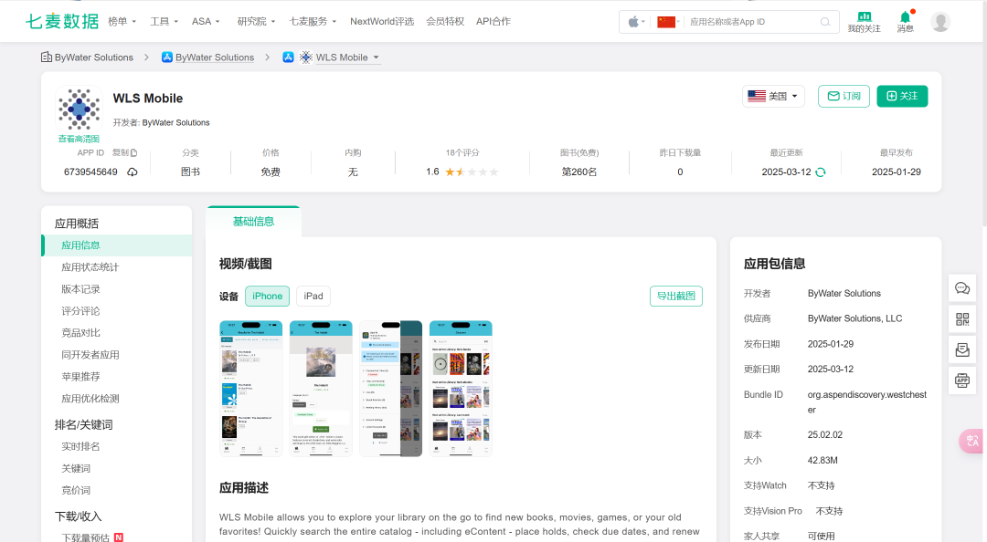This screenshot has width=987, height=542.
Task: Click the ByWater Solutions developer value in 应用包信息
Action: [x=844, y=294]
